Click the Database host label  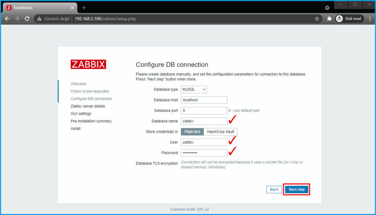coord(166,100)
